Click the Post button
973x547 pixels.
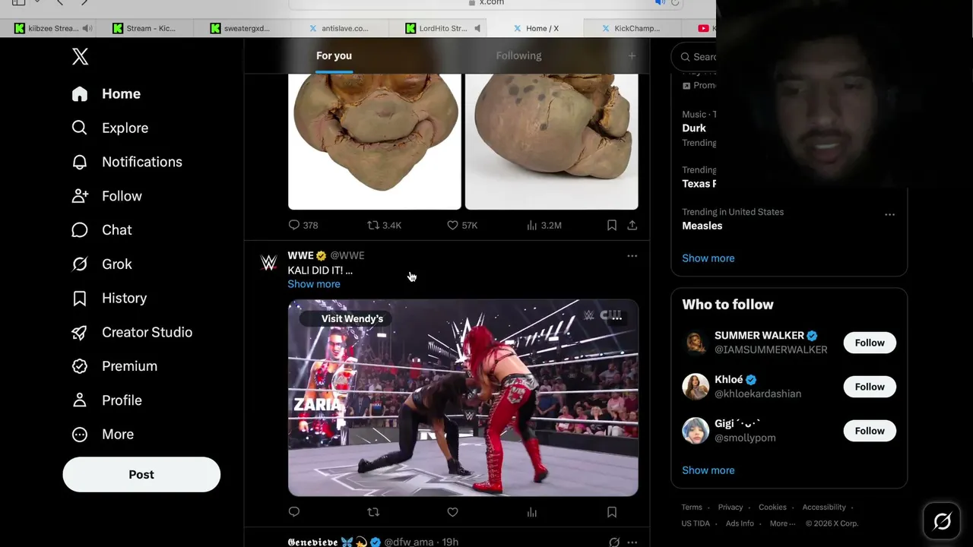[141, 475]
